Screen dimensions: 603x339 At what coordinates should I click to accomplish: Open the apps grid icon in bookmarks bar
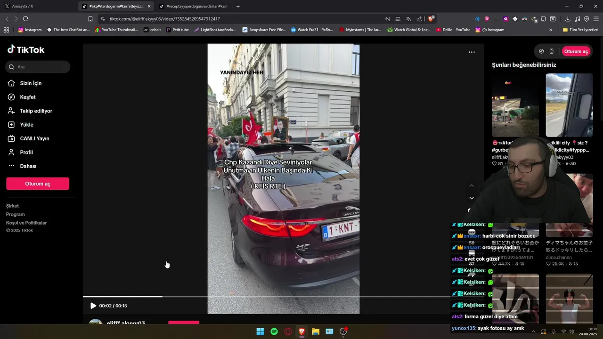coord(6,30)
